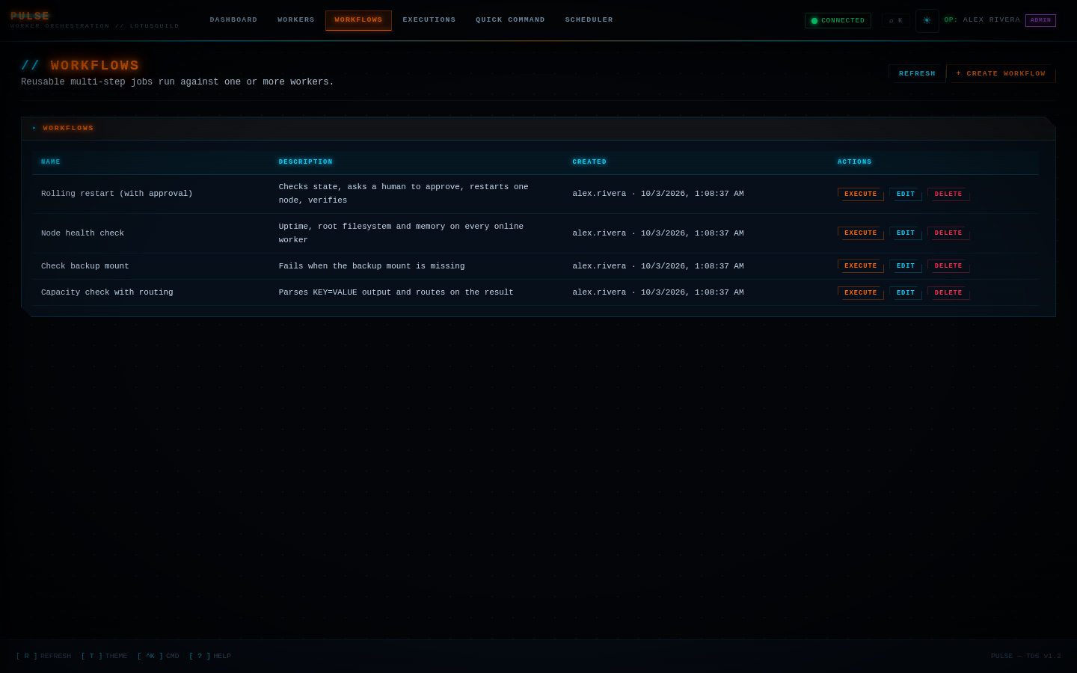
Task: Click the [?] Help footer shortcut
Action: (210, 656)
